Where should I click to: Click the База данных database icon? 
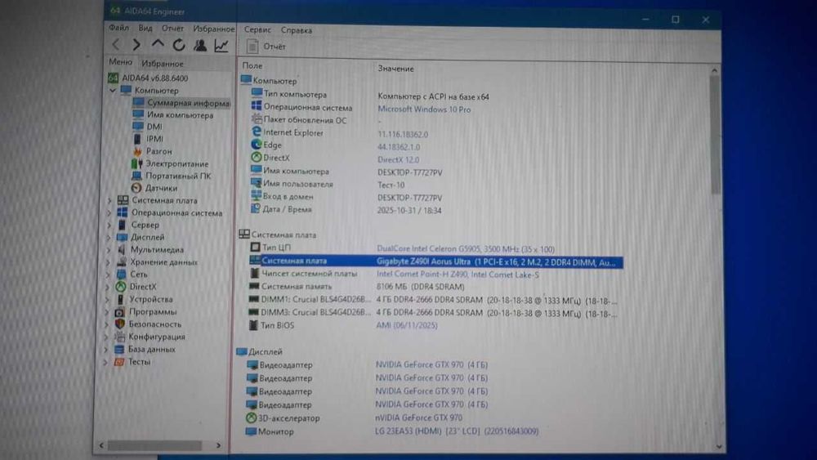coord(119,350)
